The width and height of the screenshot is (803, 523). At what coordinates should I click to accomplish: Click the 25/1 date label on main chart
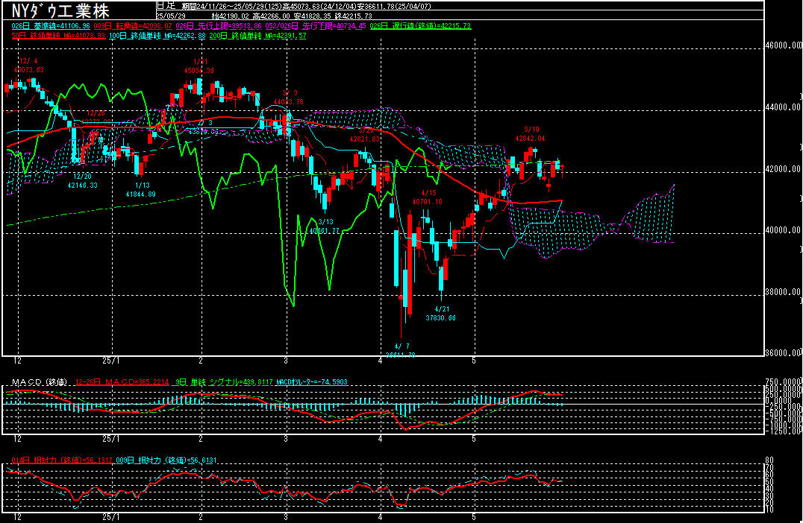tap(111, 361)
